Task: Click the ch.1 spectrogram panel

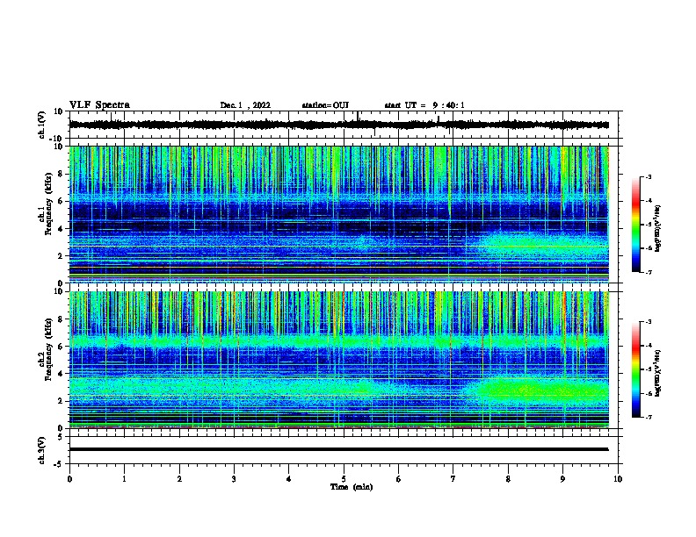Action: click(338, 214)
